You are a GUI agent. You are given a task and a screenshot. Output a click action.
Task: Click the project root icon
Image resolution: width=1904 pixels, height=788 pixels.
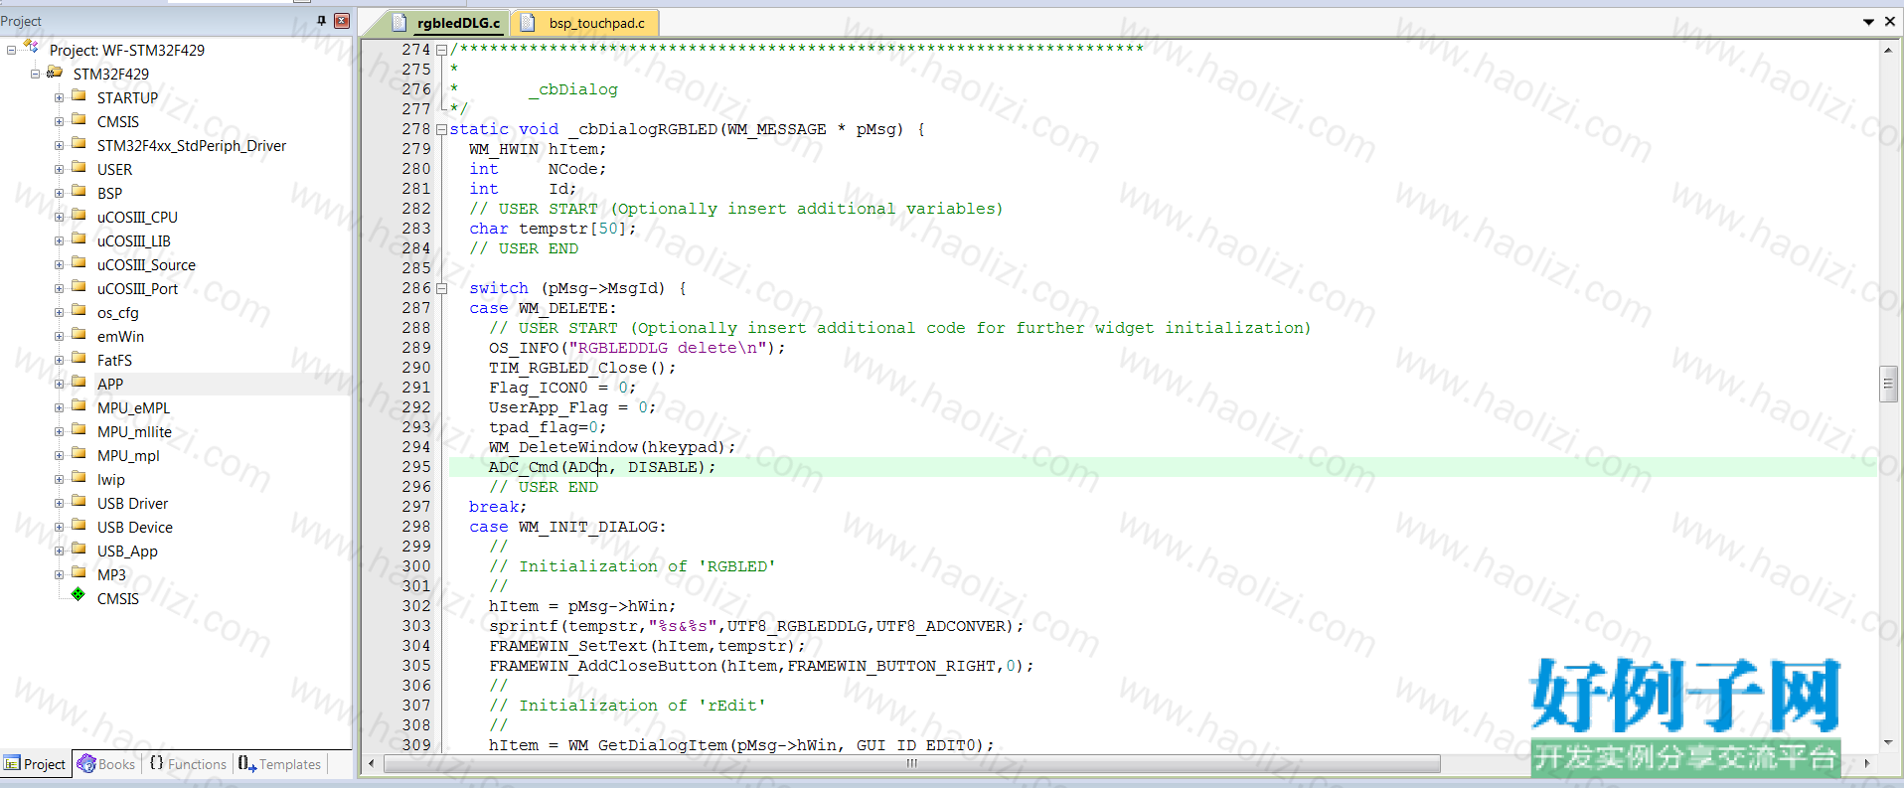tap(31, 47)
